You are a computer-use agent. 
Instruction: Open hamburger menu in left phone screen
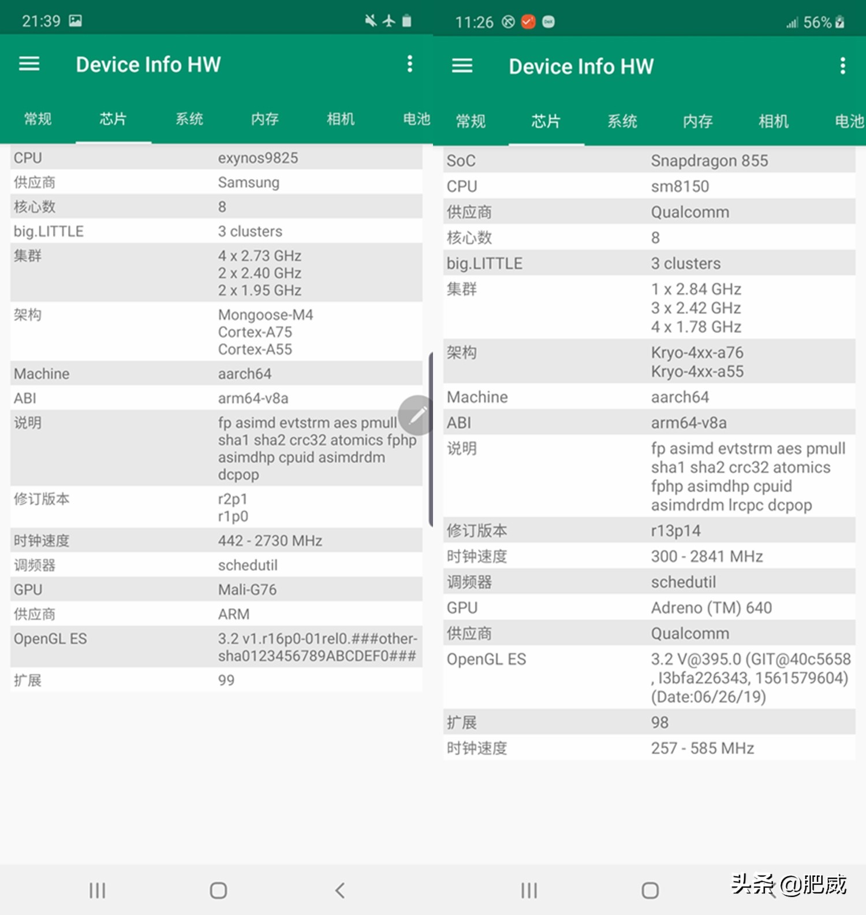click(29, 64)
